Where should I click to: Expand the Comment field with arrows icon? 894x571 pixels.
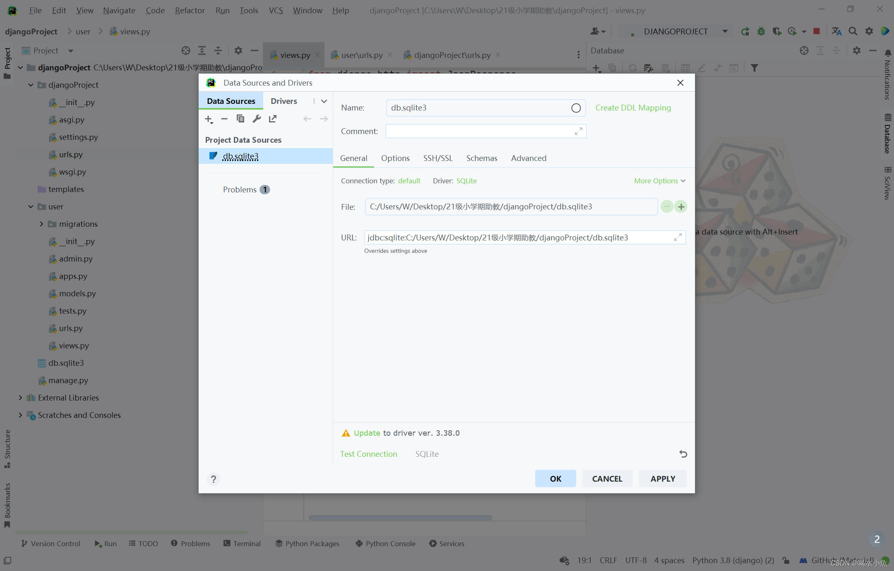578,131
